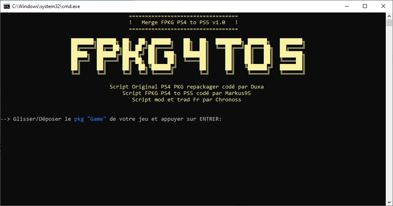This screenshot has height=206, width=393.
Task: Maximize the cmd.exe window
Action: (x=365, y=6)
